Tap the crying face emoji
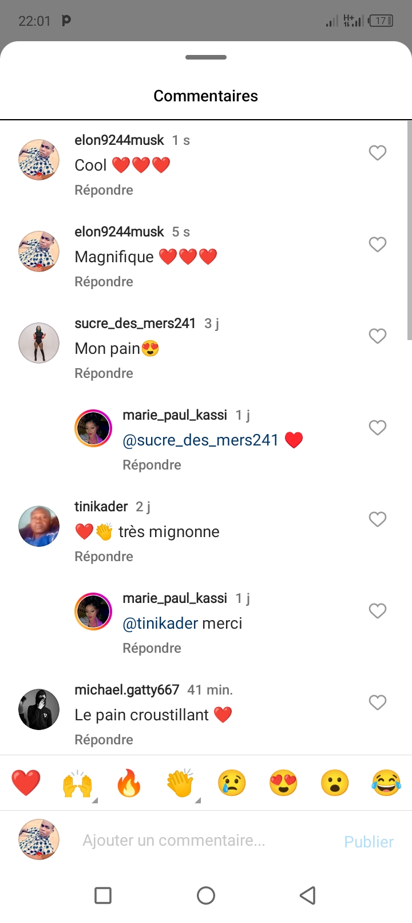The height and width of the screenshot is (923, 412). (x=232, y=783)
